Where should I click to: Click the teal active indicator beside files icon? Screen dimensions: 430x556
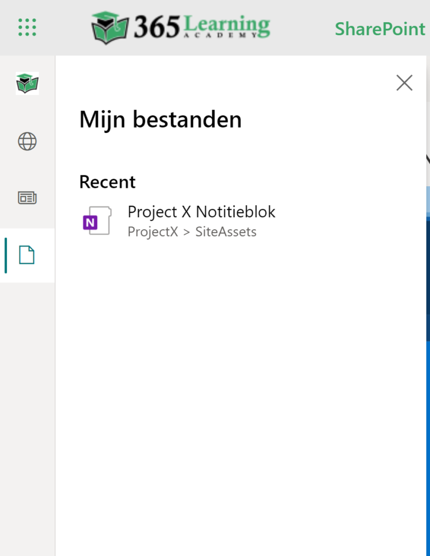(x=6, y=255)
